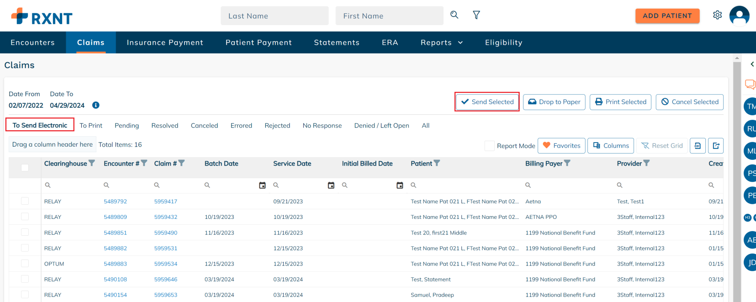Switch to the Rejected claims tab

tap(277, 126)
